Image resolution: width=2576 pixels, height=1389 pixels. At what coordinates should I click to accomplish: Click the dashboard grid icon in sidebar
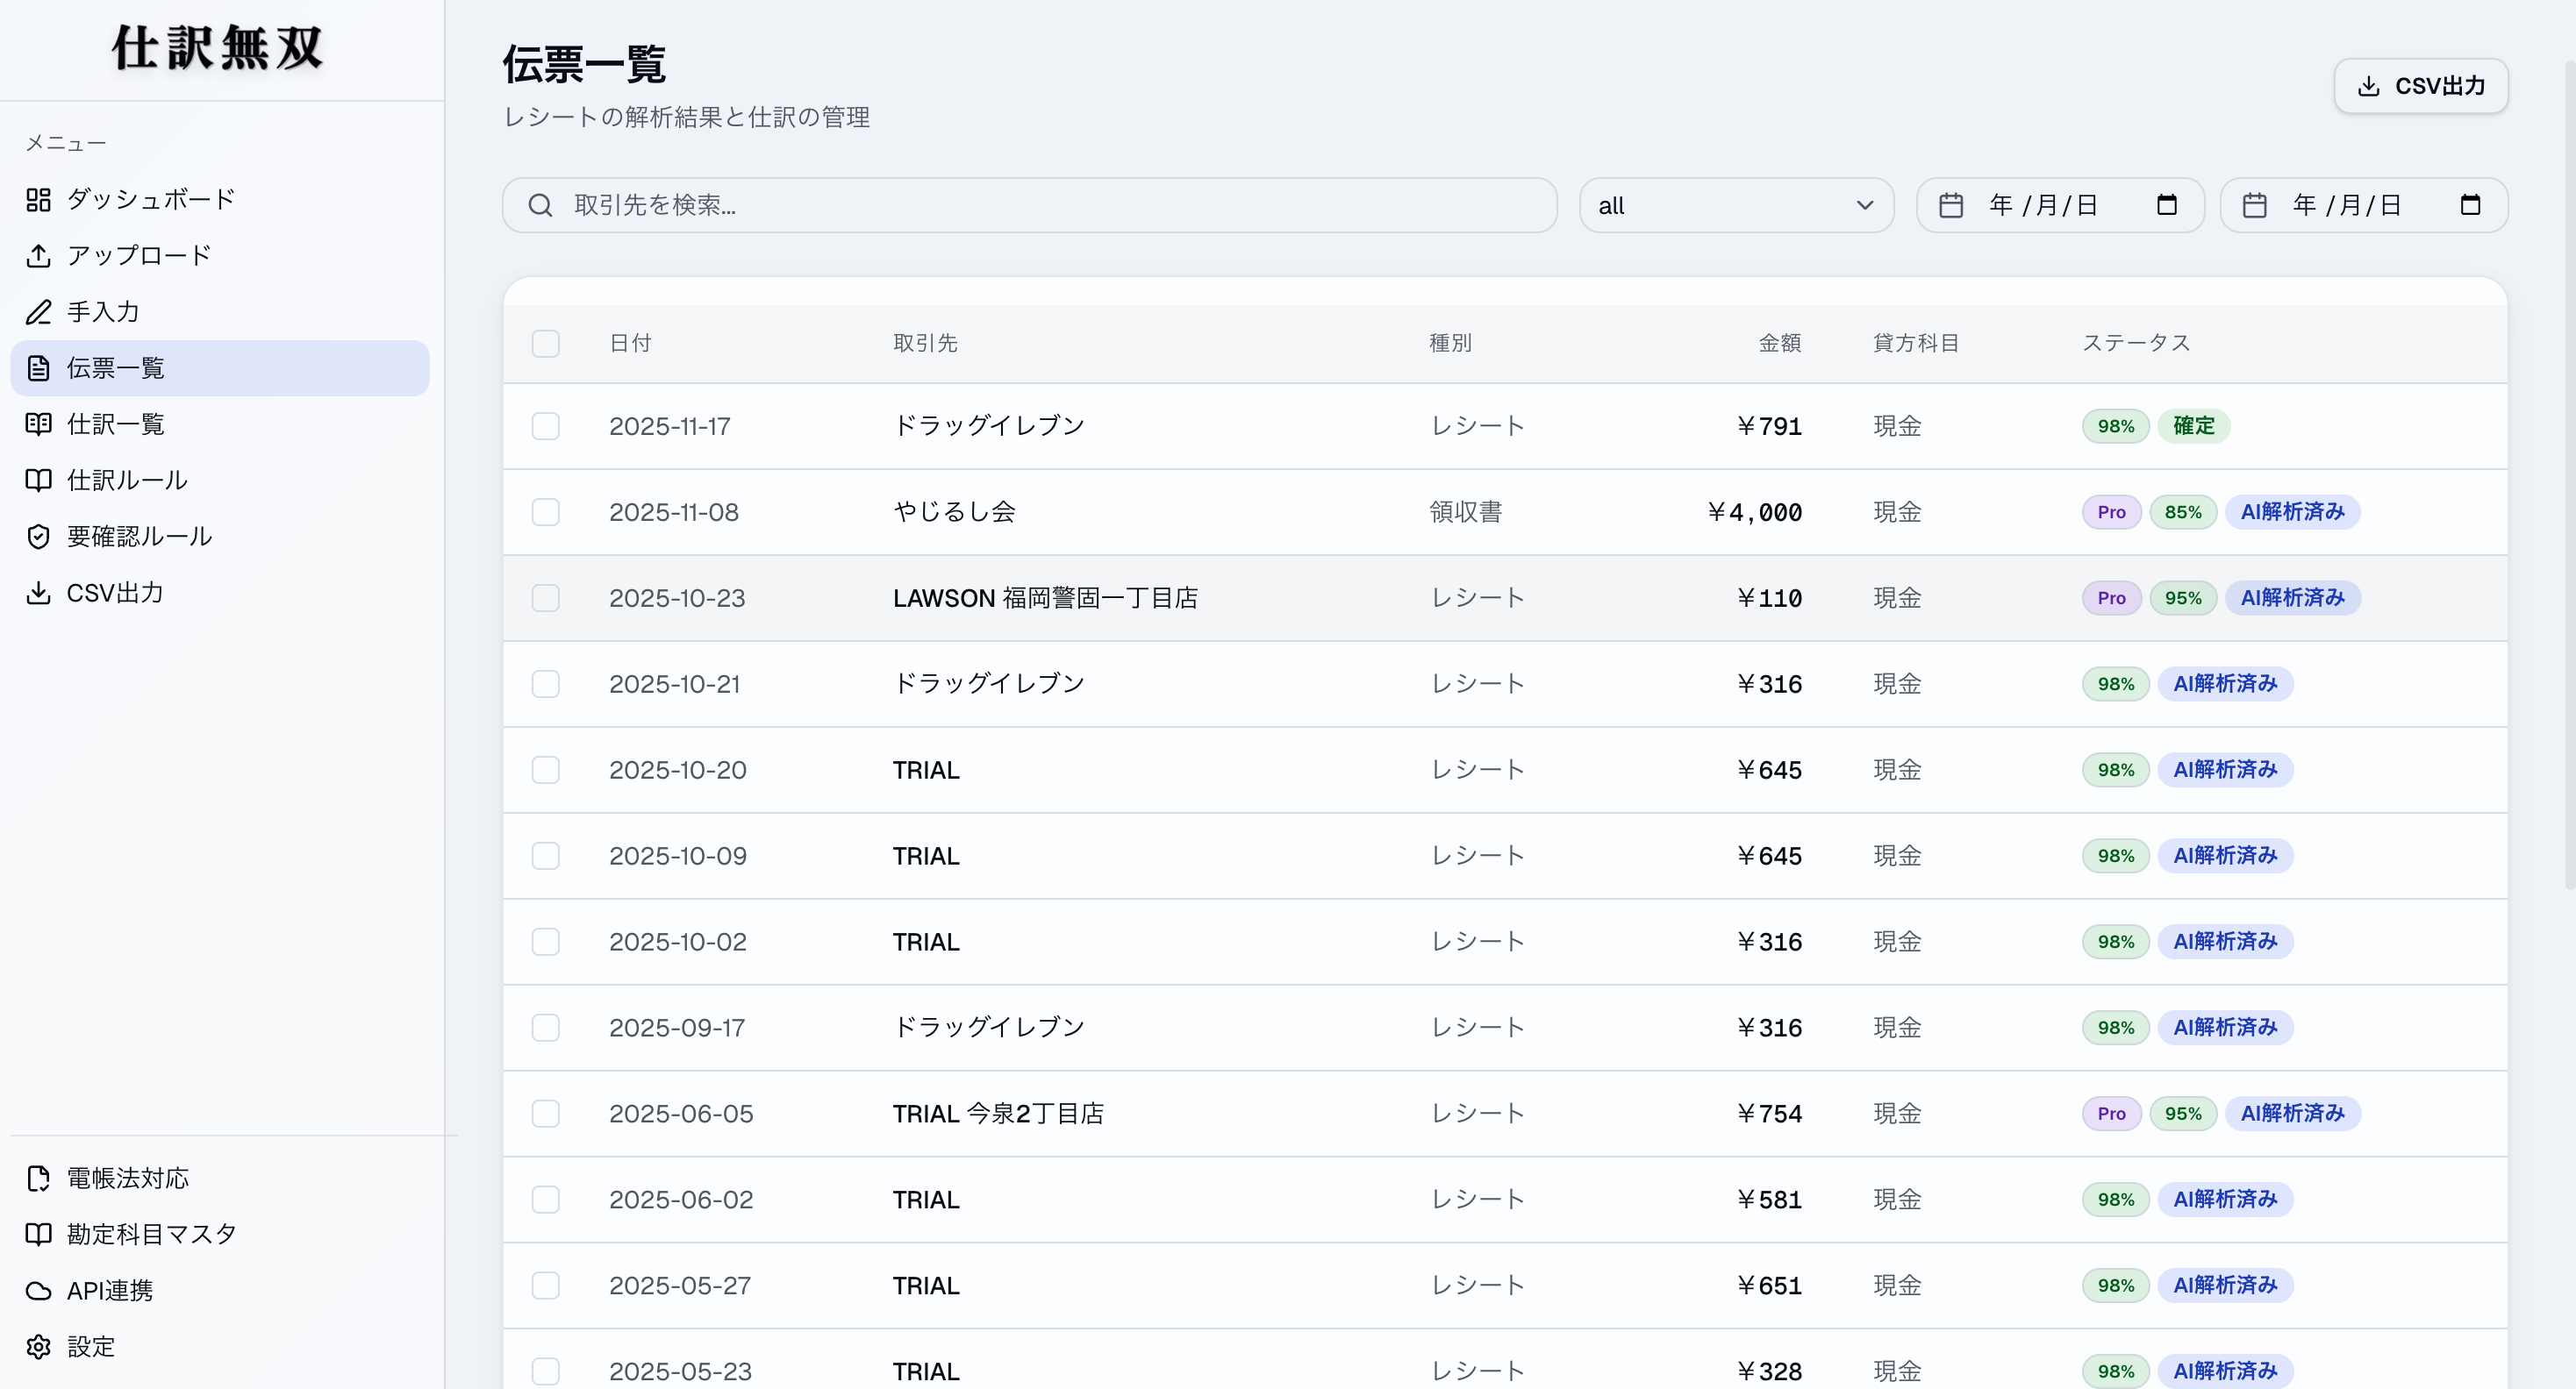[38, 200]
